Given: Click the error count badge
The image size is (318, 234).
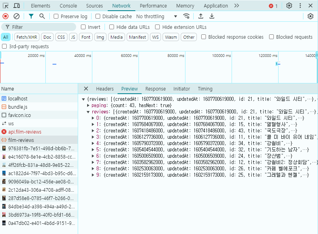Looking at the screenshot, I should pos(273,6).
